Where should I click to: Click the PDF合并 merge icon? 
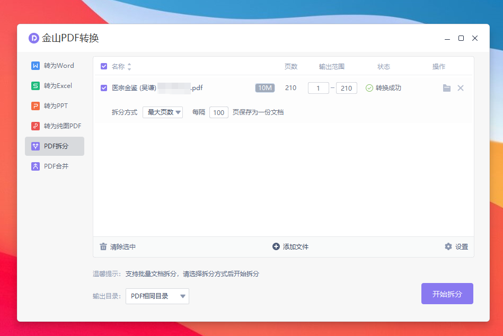36,166
